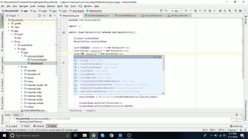Open the app run configuration dropdown

pos(176,11)
